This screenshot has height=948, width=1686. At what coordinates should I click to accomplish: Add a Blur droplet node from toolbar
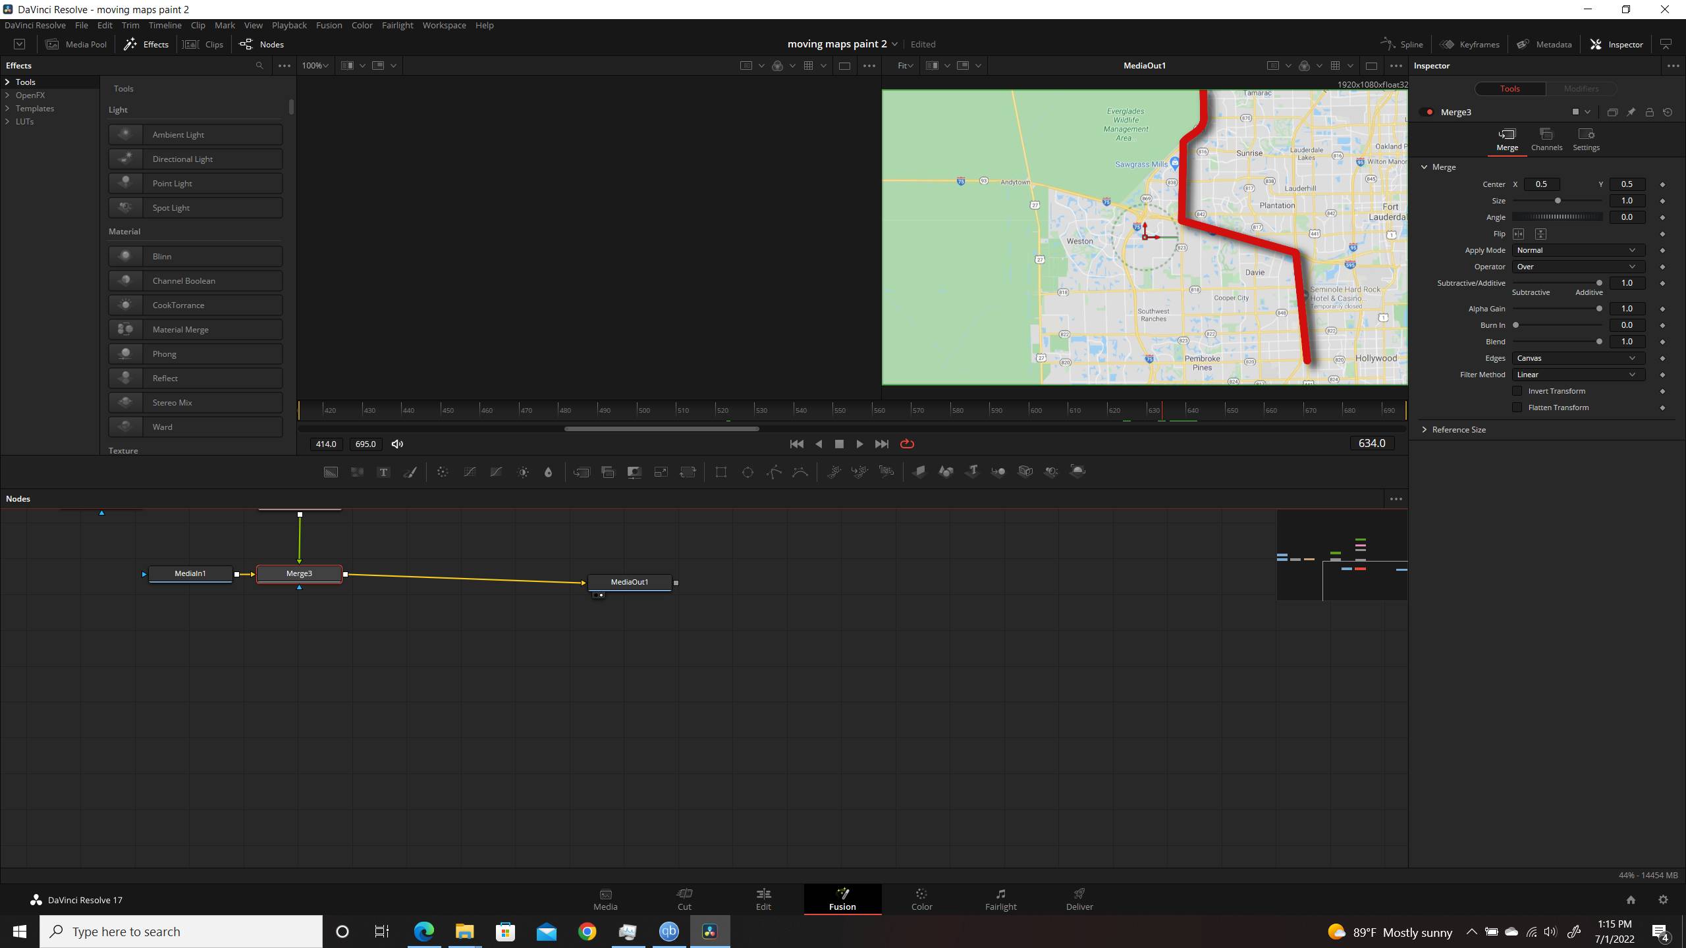[x=548, y=471]
